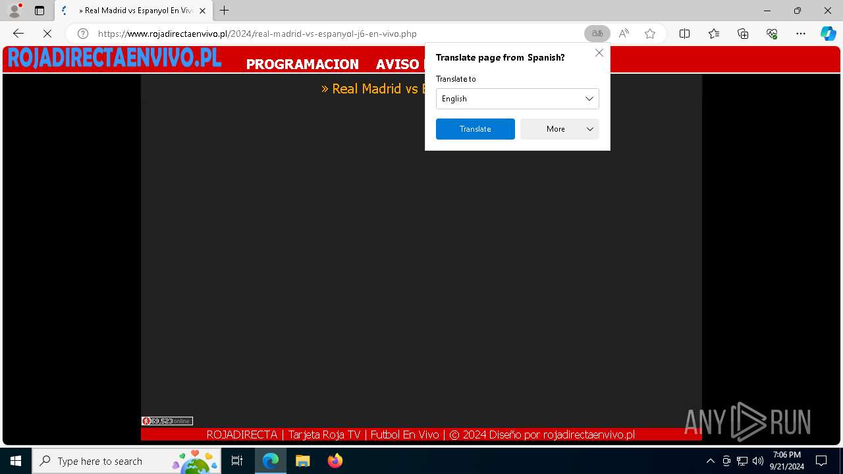Viewport: 843px width, 474px height.
Task: Open Browser essentials icon
Action: 772,34
